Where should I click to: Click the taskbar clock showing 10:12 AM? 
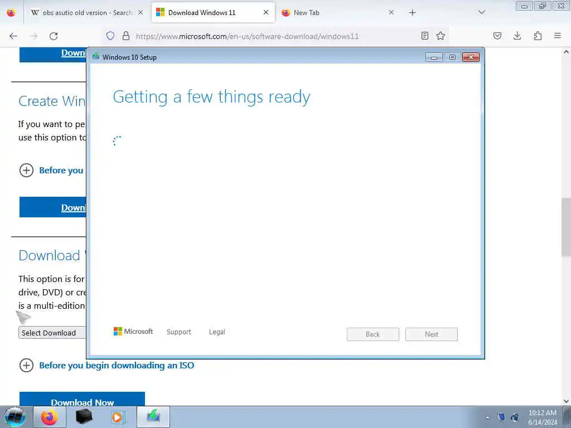543,417
